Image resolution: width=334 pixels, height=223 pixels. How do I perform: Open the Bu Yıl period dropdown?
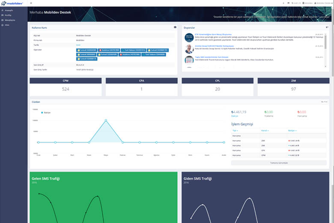[324, 102]
